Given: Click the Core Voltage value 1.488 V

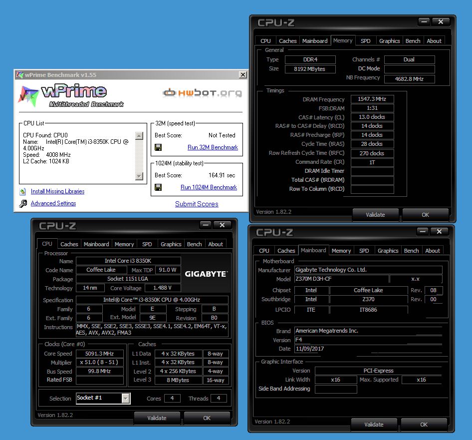Looking at the screenshot, I should [x=163, y=288].
